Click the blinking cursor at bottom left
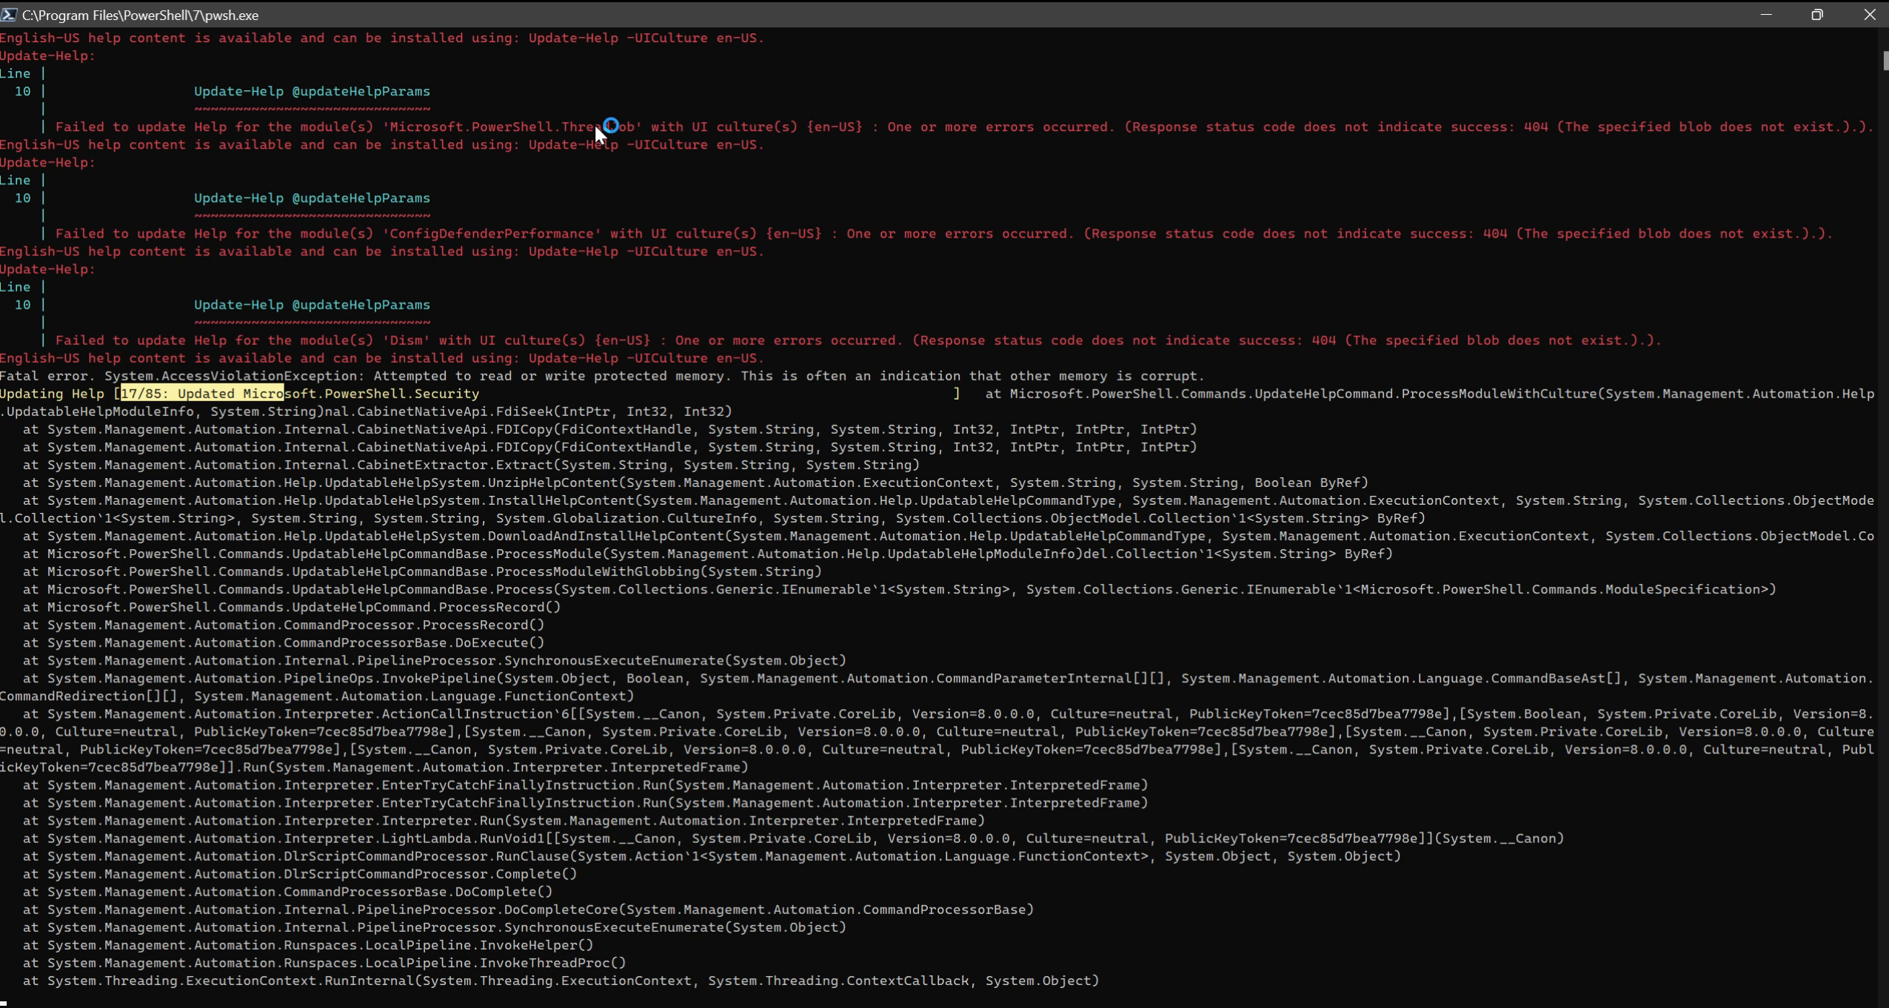The width and height of the screenshot is (1889, 1008). pyautogui.click(x=4, y=1002)
